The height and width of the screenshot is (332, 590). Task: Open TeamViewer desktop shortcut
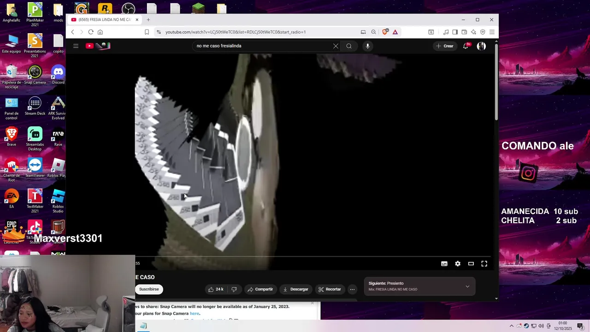pyautogui.click(x=35, y=168)
